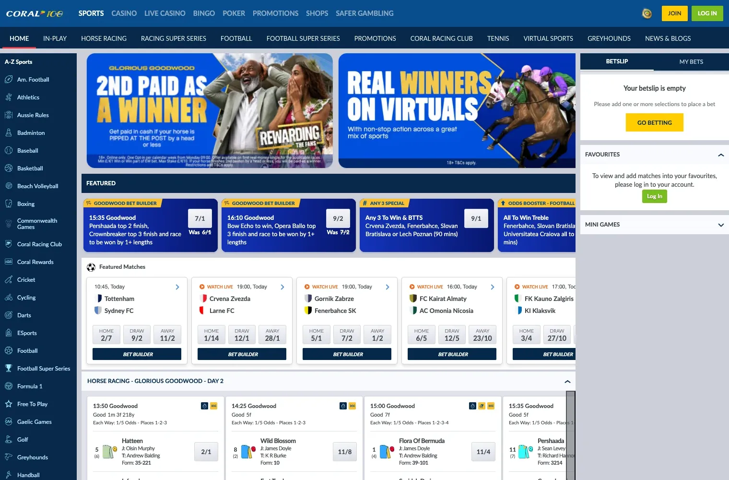Viewport: 729px width, 480px height.
Task: Pick 15:35 Goodwood boosted 7/1 odds
Action: [200, 218]
